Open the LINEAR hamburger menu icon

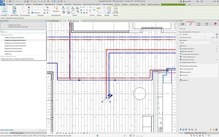182,24
